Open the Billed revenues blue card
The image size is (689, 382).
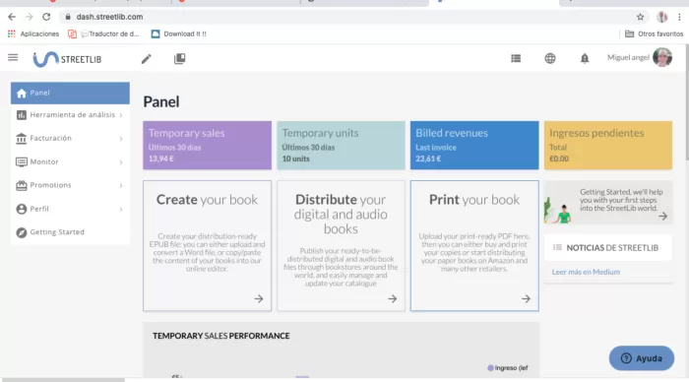pos(474,146)
